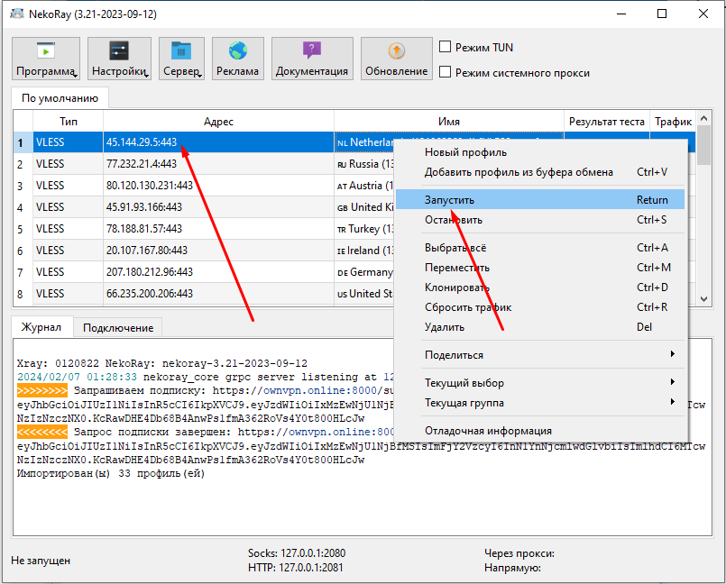
Task: Switch to the Журнал tab
Action: click(x=41, y=327)
